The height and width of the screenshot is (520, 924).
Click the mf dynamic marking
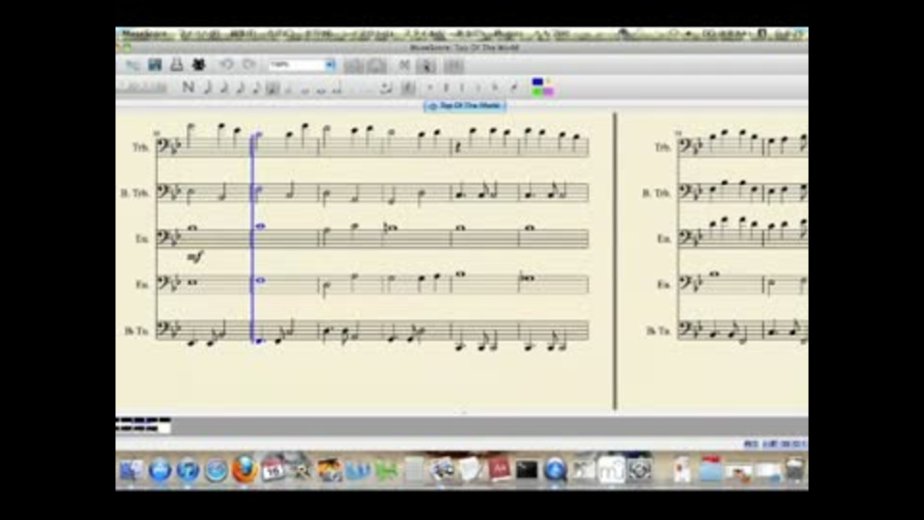(x=195, y=256)
